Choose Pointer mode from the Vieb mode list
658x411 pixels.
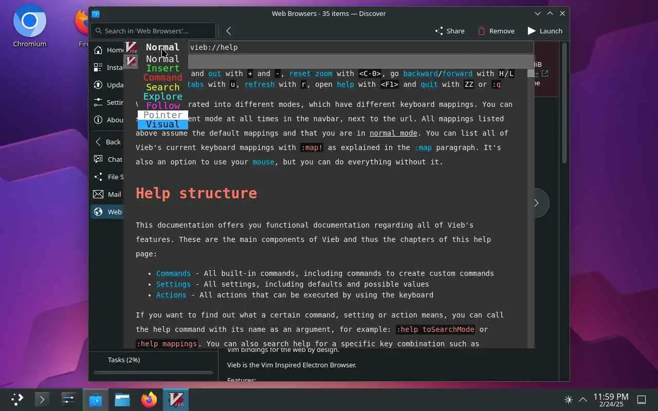click(x=162, y=115)
